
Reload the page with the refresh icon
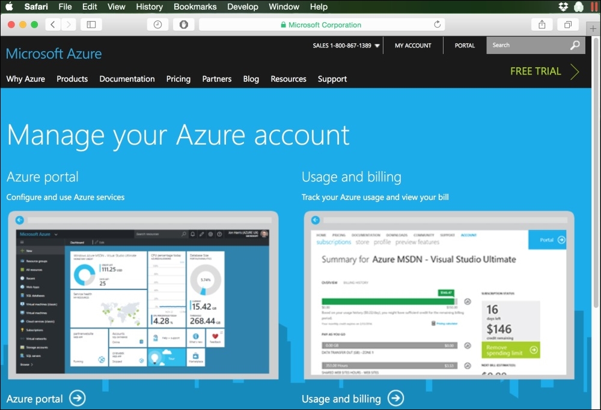point(438,25)
